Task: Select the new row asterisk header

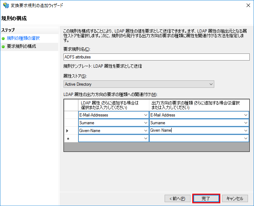Action: 67,138
